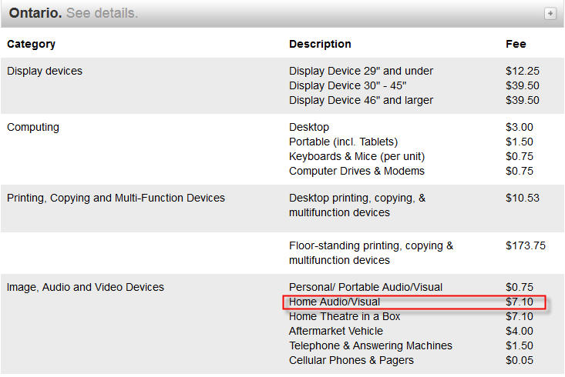The width and height of the screenshot is (565, 377).
Task: Click the Desktop description under Computing
Action: [309, 127]
